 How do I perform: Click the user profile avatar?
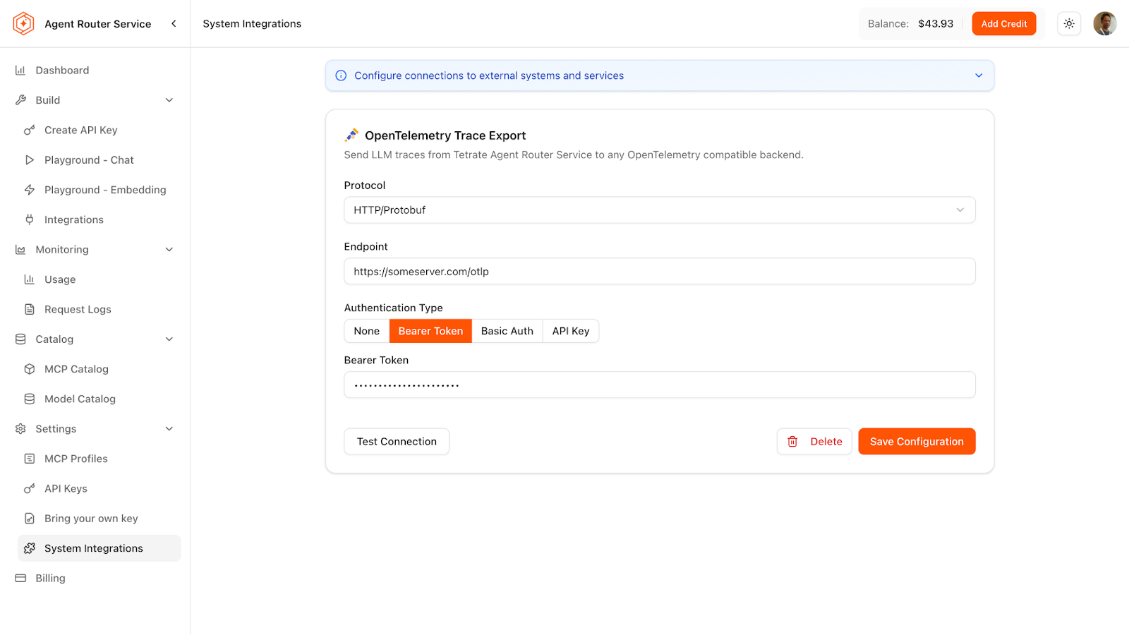click(1104, 24)
